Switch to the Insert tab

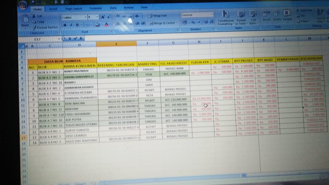tap(53, 9)
